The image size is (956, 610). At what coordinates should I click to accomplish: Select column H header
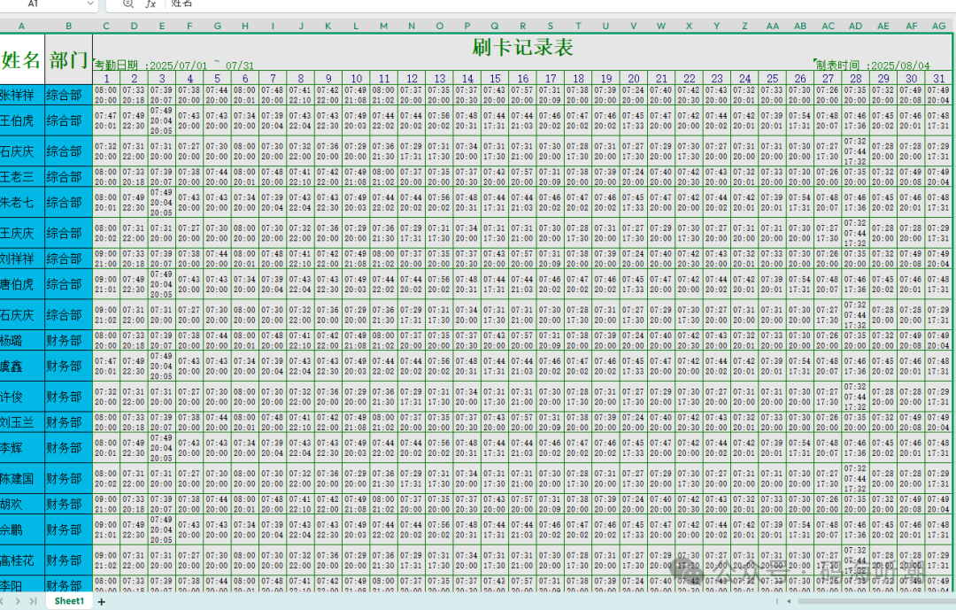point(245,27)
